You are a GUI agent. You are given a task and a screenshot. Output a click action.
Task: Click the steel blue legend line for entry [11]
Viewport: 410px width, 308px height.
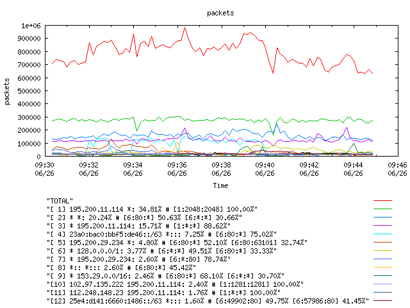point(383,293)
